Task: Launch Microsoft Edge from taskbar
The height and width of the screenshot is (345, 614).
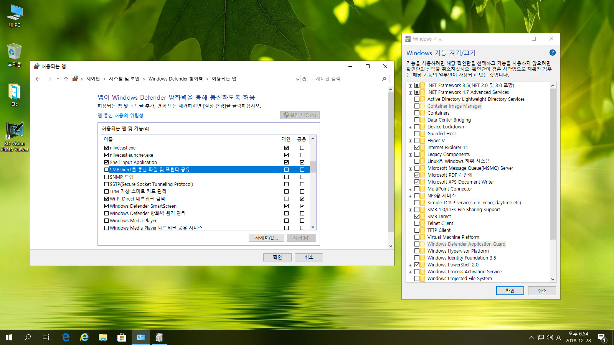Action: coord(66,337)
